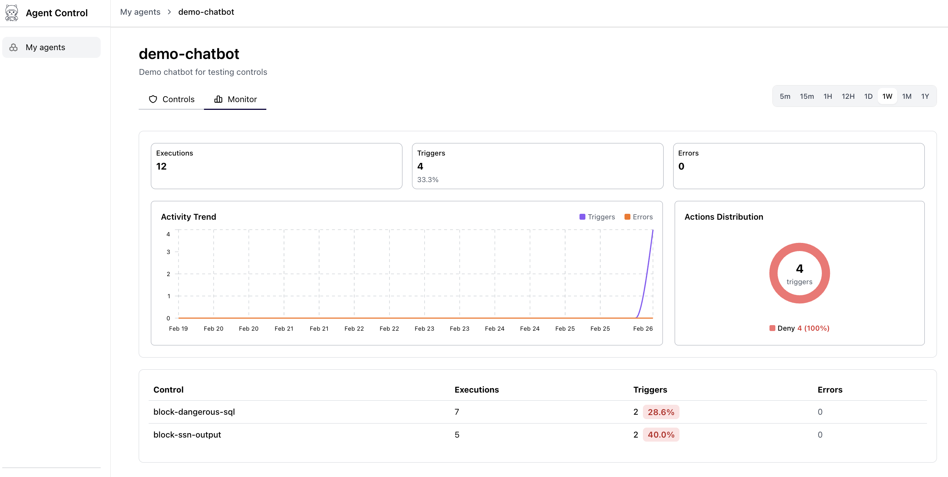Click the red Deny legend marker
Screen dimensions: 948x477
point(772,328)
